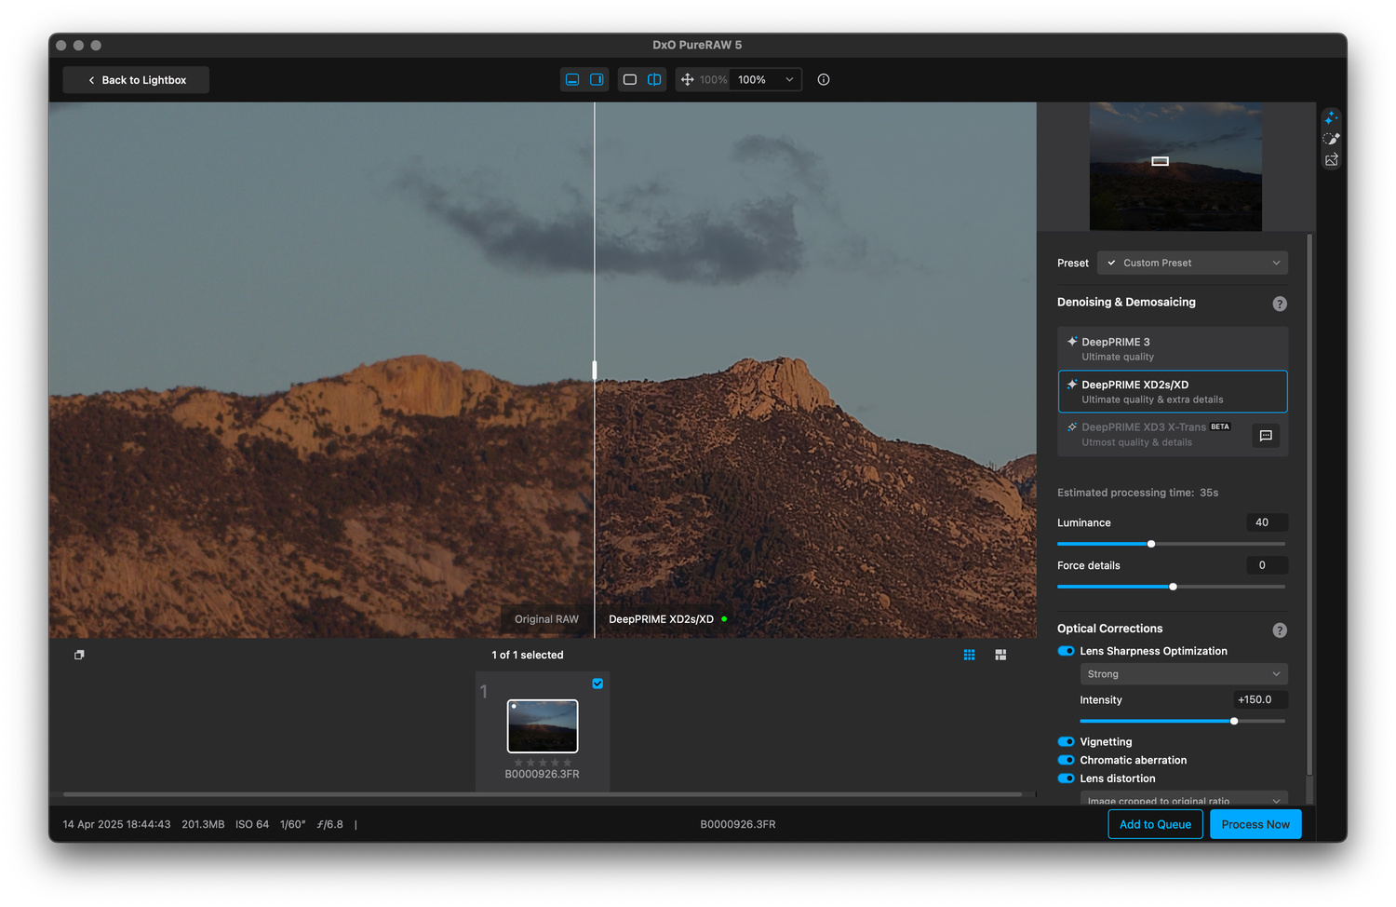This screenshot has width=1396, height=907.
Task: Toggle the right settings panel icon
Action: coord(597,80)
